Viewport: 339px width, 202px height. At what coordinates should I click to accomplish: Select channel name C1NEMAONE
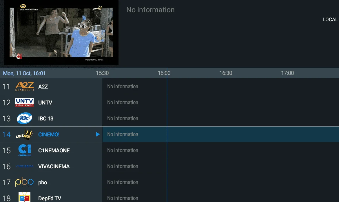(x=54, y=150)
